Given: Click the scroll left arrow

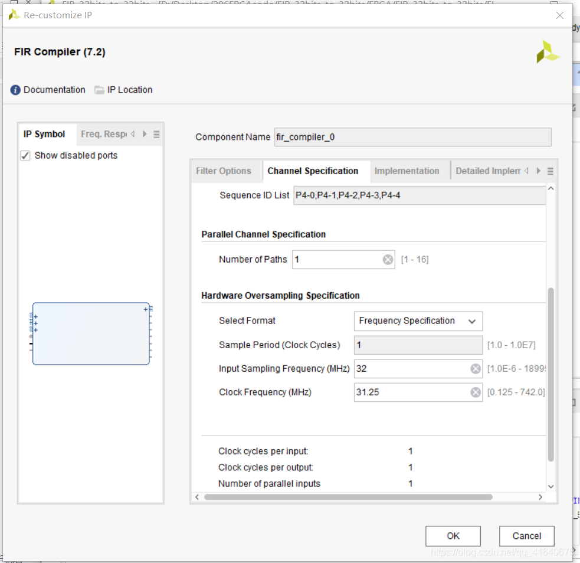Looking at the screenshot, I should click(197, 497).
